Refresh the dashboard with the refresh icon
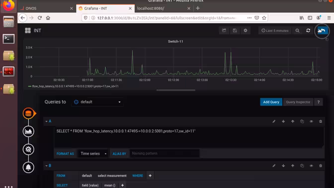Viewport: 334px width, 188px height. click(308, 31)
